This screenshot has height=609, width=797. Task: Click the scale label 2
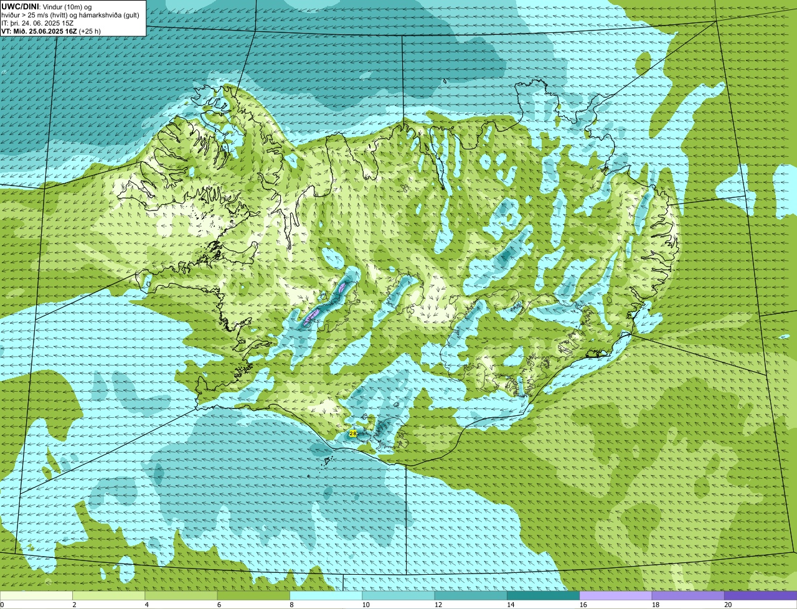coord(74,605)
